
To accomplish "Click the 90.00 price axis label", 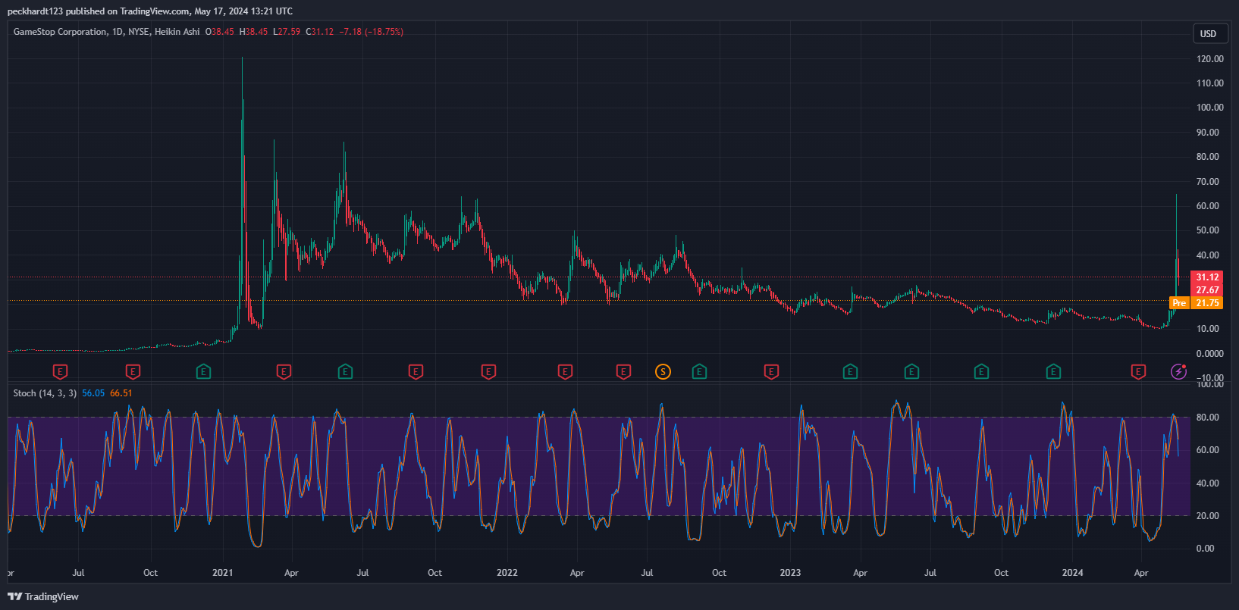I will [1207, 133].
